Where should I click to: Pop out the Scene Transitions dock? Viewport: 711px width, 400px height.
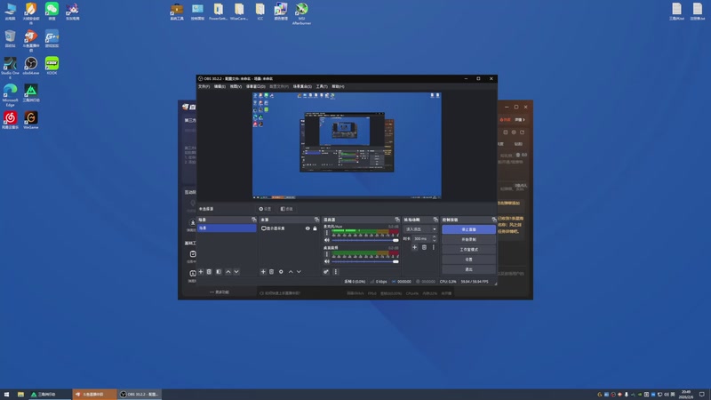pyautogui.click(x=435, y=220)
